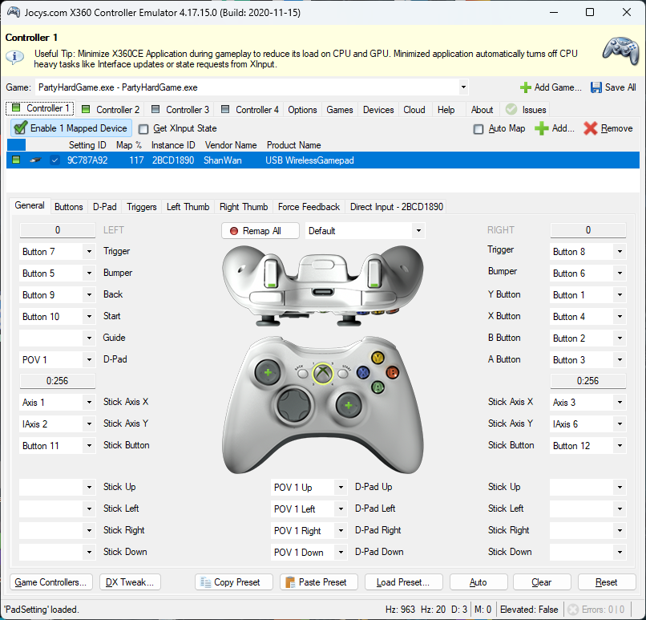Viewport: 646px width, 620px height.
Task: Expand the right Trigger Button 8 dropdown
Action: point(620,252)
